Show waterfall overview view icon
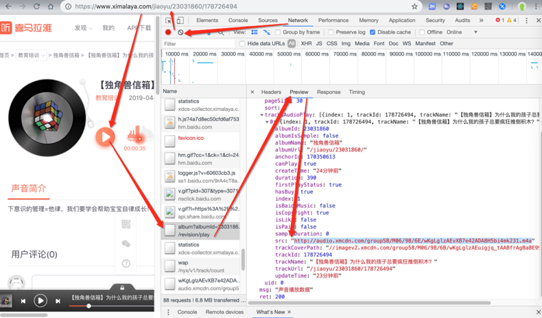The width and height of the screenshot is (542, 318). 266,32
